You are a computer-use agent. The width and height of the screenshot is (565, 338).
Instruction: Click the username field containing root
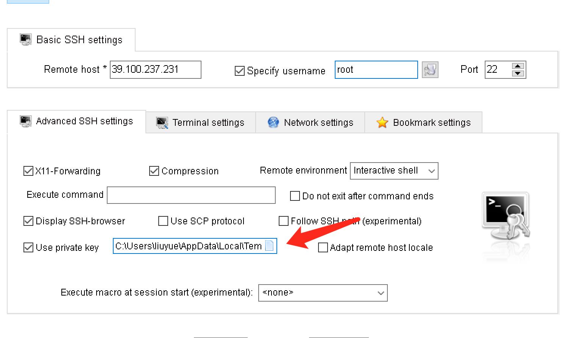click(x=376, y=70)
